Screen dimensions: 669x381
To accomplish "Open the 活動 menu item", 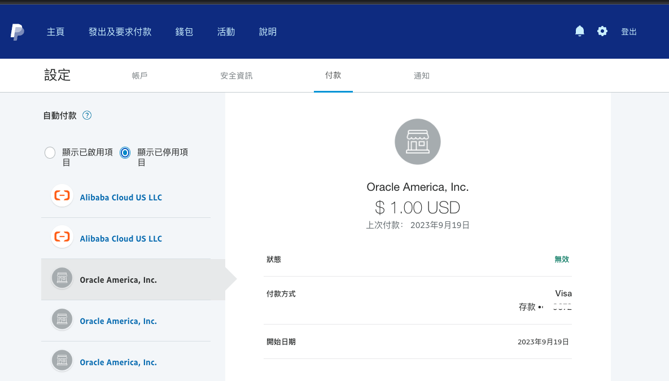I will [x=226, y=32].
